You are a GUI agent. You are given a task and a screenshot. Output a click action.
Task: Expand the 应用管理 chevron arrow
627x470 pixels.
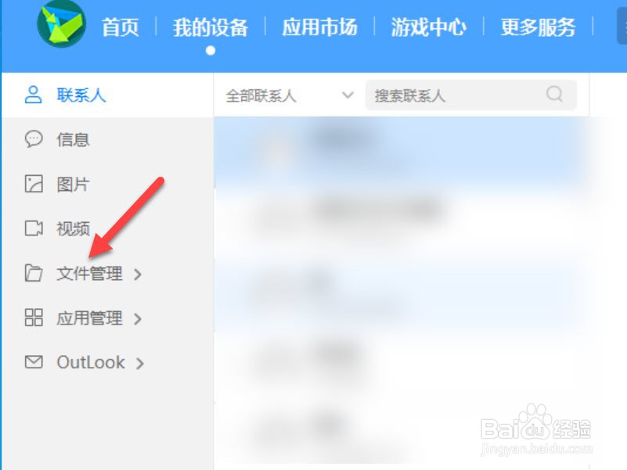click(138, 319)
